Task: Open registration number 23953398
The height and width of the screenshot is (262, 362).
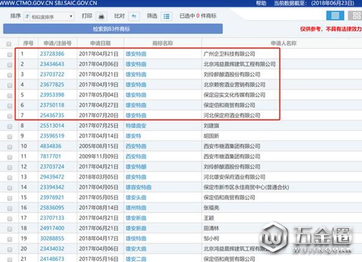Action: click(x=52, y=95)
